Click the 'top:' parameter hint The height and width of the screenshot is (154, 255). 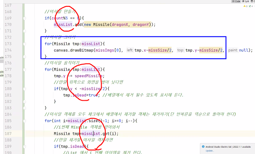click(180, 50)
